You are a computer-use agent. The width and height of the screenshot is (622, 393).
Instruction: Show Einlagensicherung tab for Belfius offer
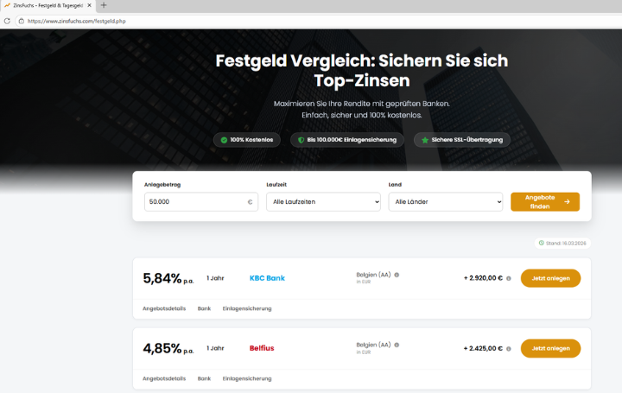[247, 378]
